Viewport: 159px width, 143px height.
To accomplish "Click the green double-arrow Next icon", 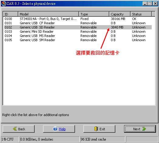I will tap(144, 129).
